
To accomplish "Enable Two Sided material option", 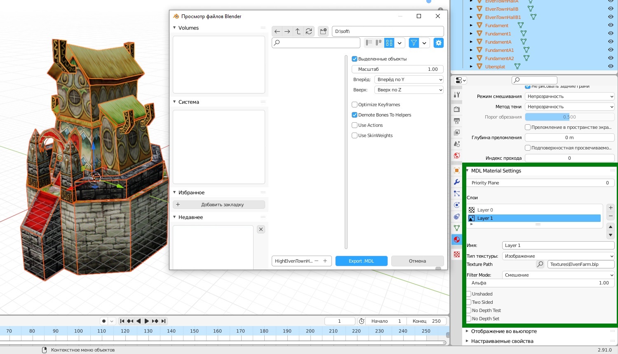I will (469, 302).
